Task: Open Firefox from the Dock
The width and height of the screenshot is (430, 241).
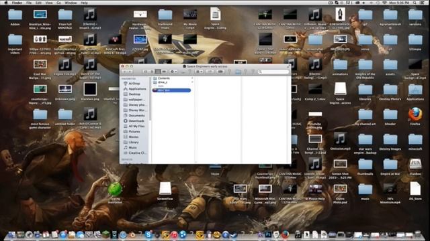Action: pyautogui.click(x=285, y=234)
